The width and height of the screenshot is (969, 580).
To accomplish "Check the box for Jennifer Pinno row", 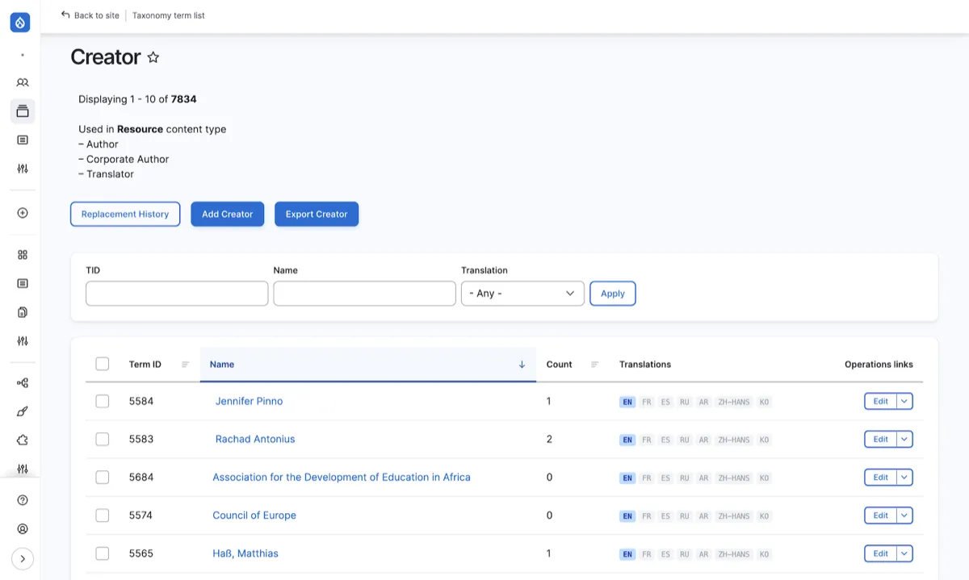I will pyautogui.click(x=103, y=401).
